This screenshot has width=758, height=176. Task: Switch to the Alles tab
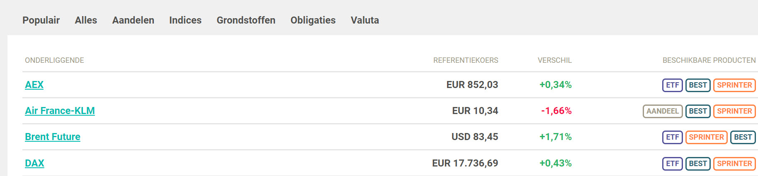click(86, 20)
